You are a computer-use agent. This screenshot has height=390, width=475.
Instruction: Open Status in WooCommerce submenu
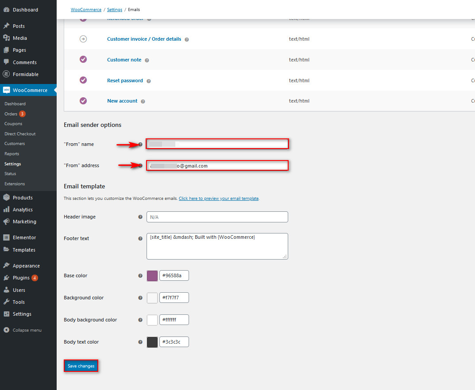coord(10,174)
